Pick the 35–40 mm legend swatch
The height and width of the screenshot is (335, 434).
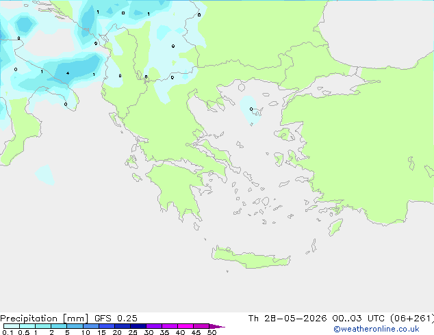click(x=169, y=326)
